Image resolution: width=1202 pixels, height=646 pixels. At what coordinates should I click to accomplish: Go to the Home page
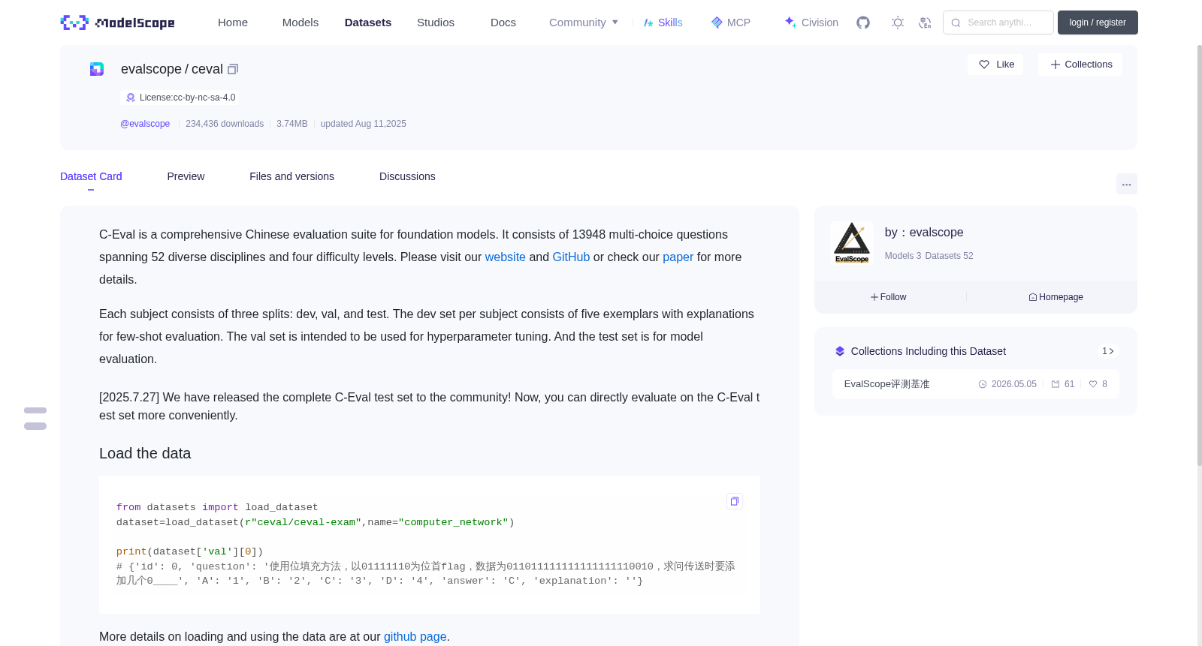pyautogui.click(x=233, y=23)
